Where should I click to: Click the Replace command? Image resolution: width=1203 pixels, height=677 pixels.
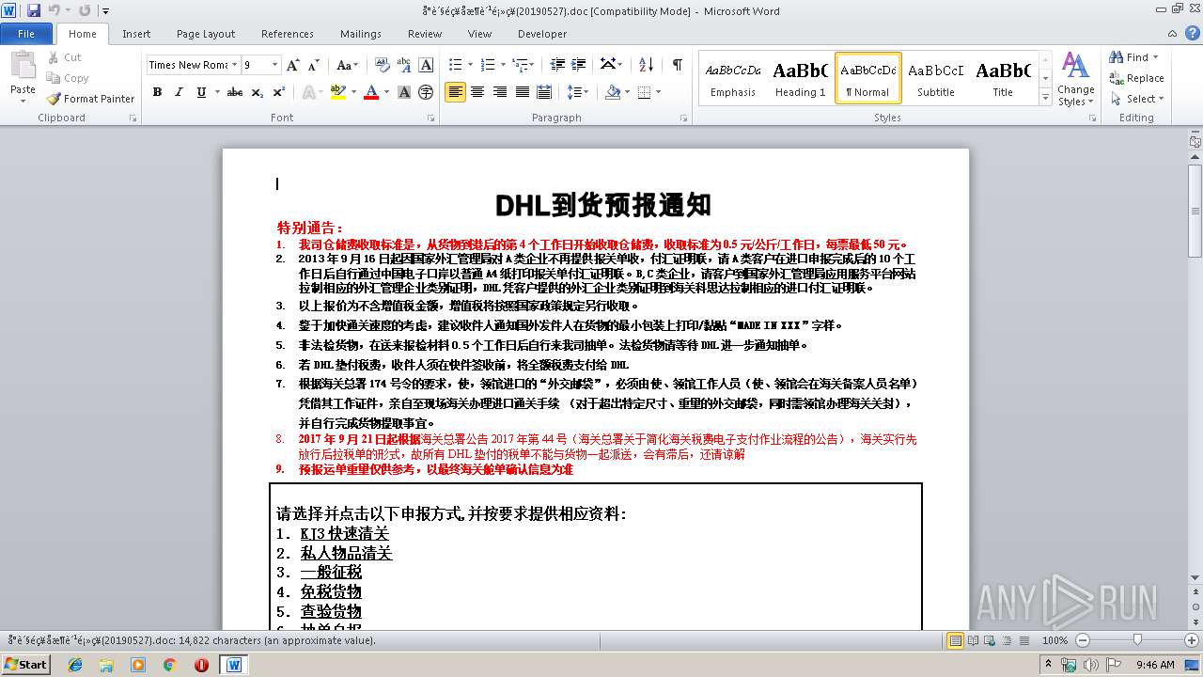(1136, 78)
